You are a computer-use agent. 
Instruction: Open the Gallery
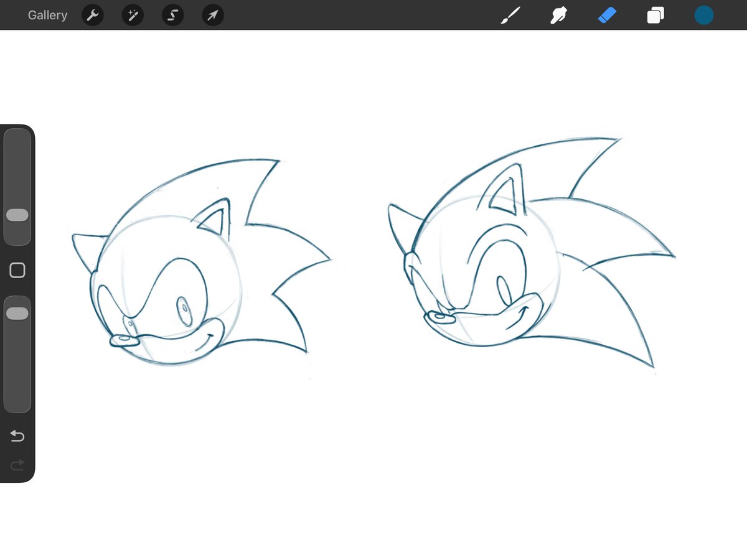tap(47, 15)
